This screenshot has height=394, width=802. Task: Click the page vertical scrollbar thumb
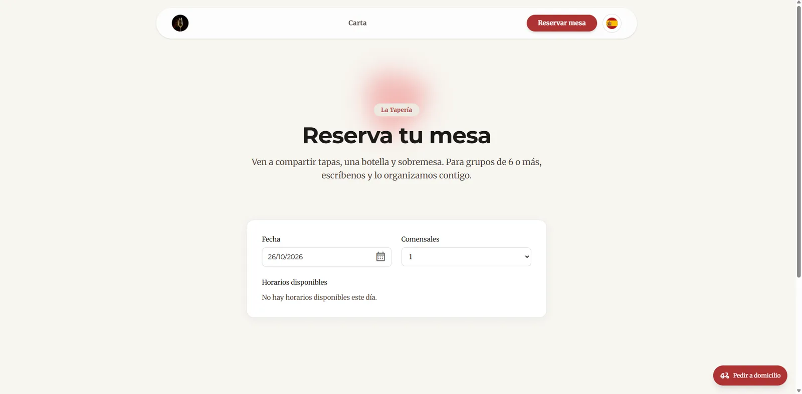(798, 142)
